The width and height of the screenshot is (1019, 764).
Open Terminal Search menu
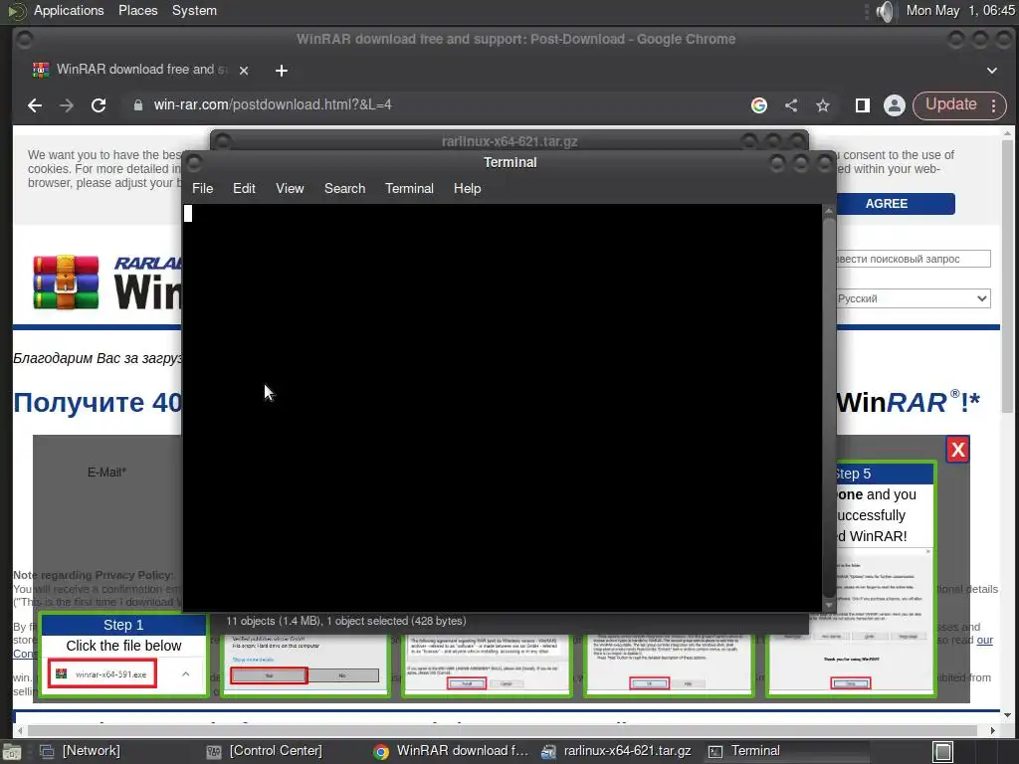pos(344,188)
